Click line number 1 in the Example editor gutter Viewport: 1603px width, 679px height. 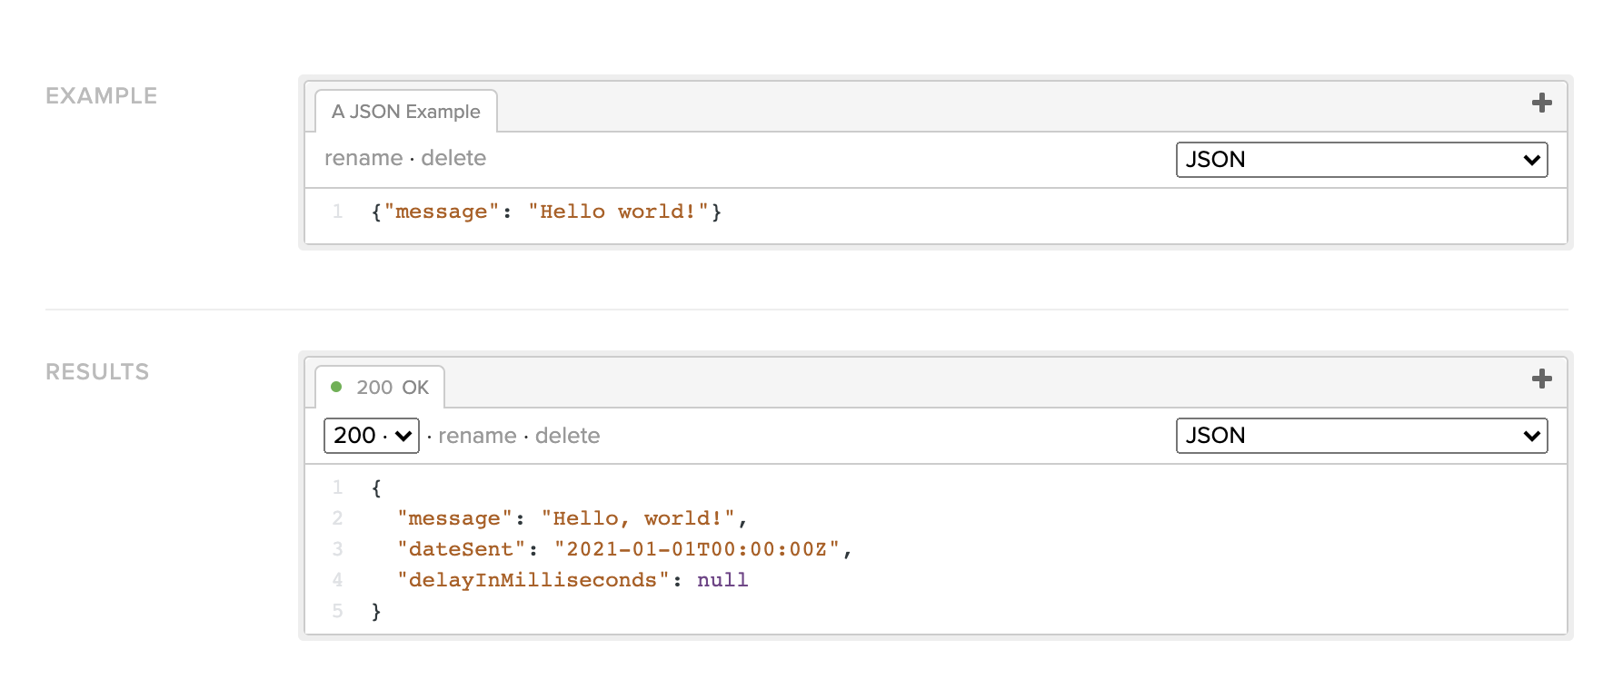tap(338, 212)
